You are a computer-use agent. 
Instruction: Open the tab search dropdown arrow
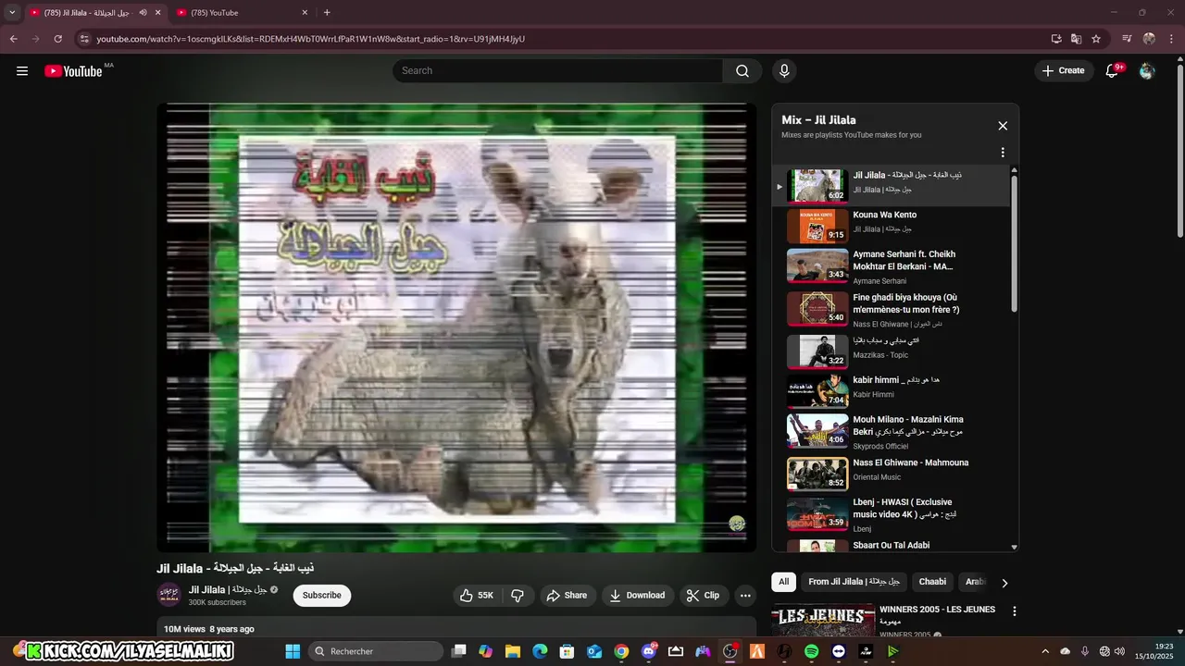[12, 13]
